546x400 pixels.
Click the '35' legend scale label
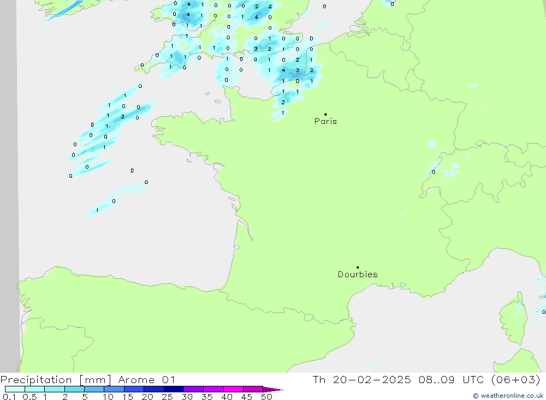coord(207,397)
